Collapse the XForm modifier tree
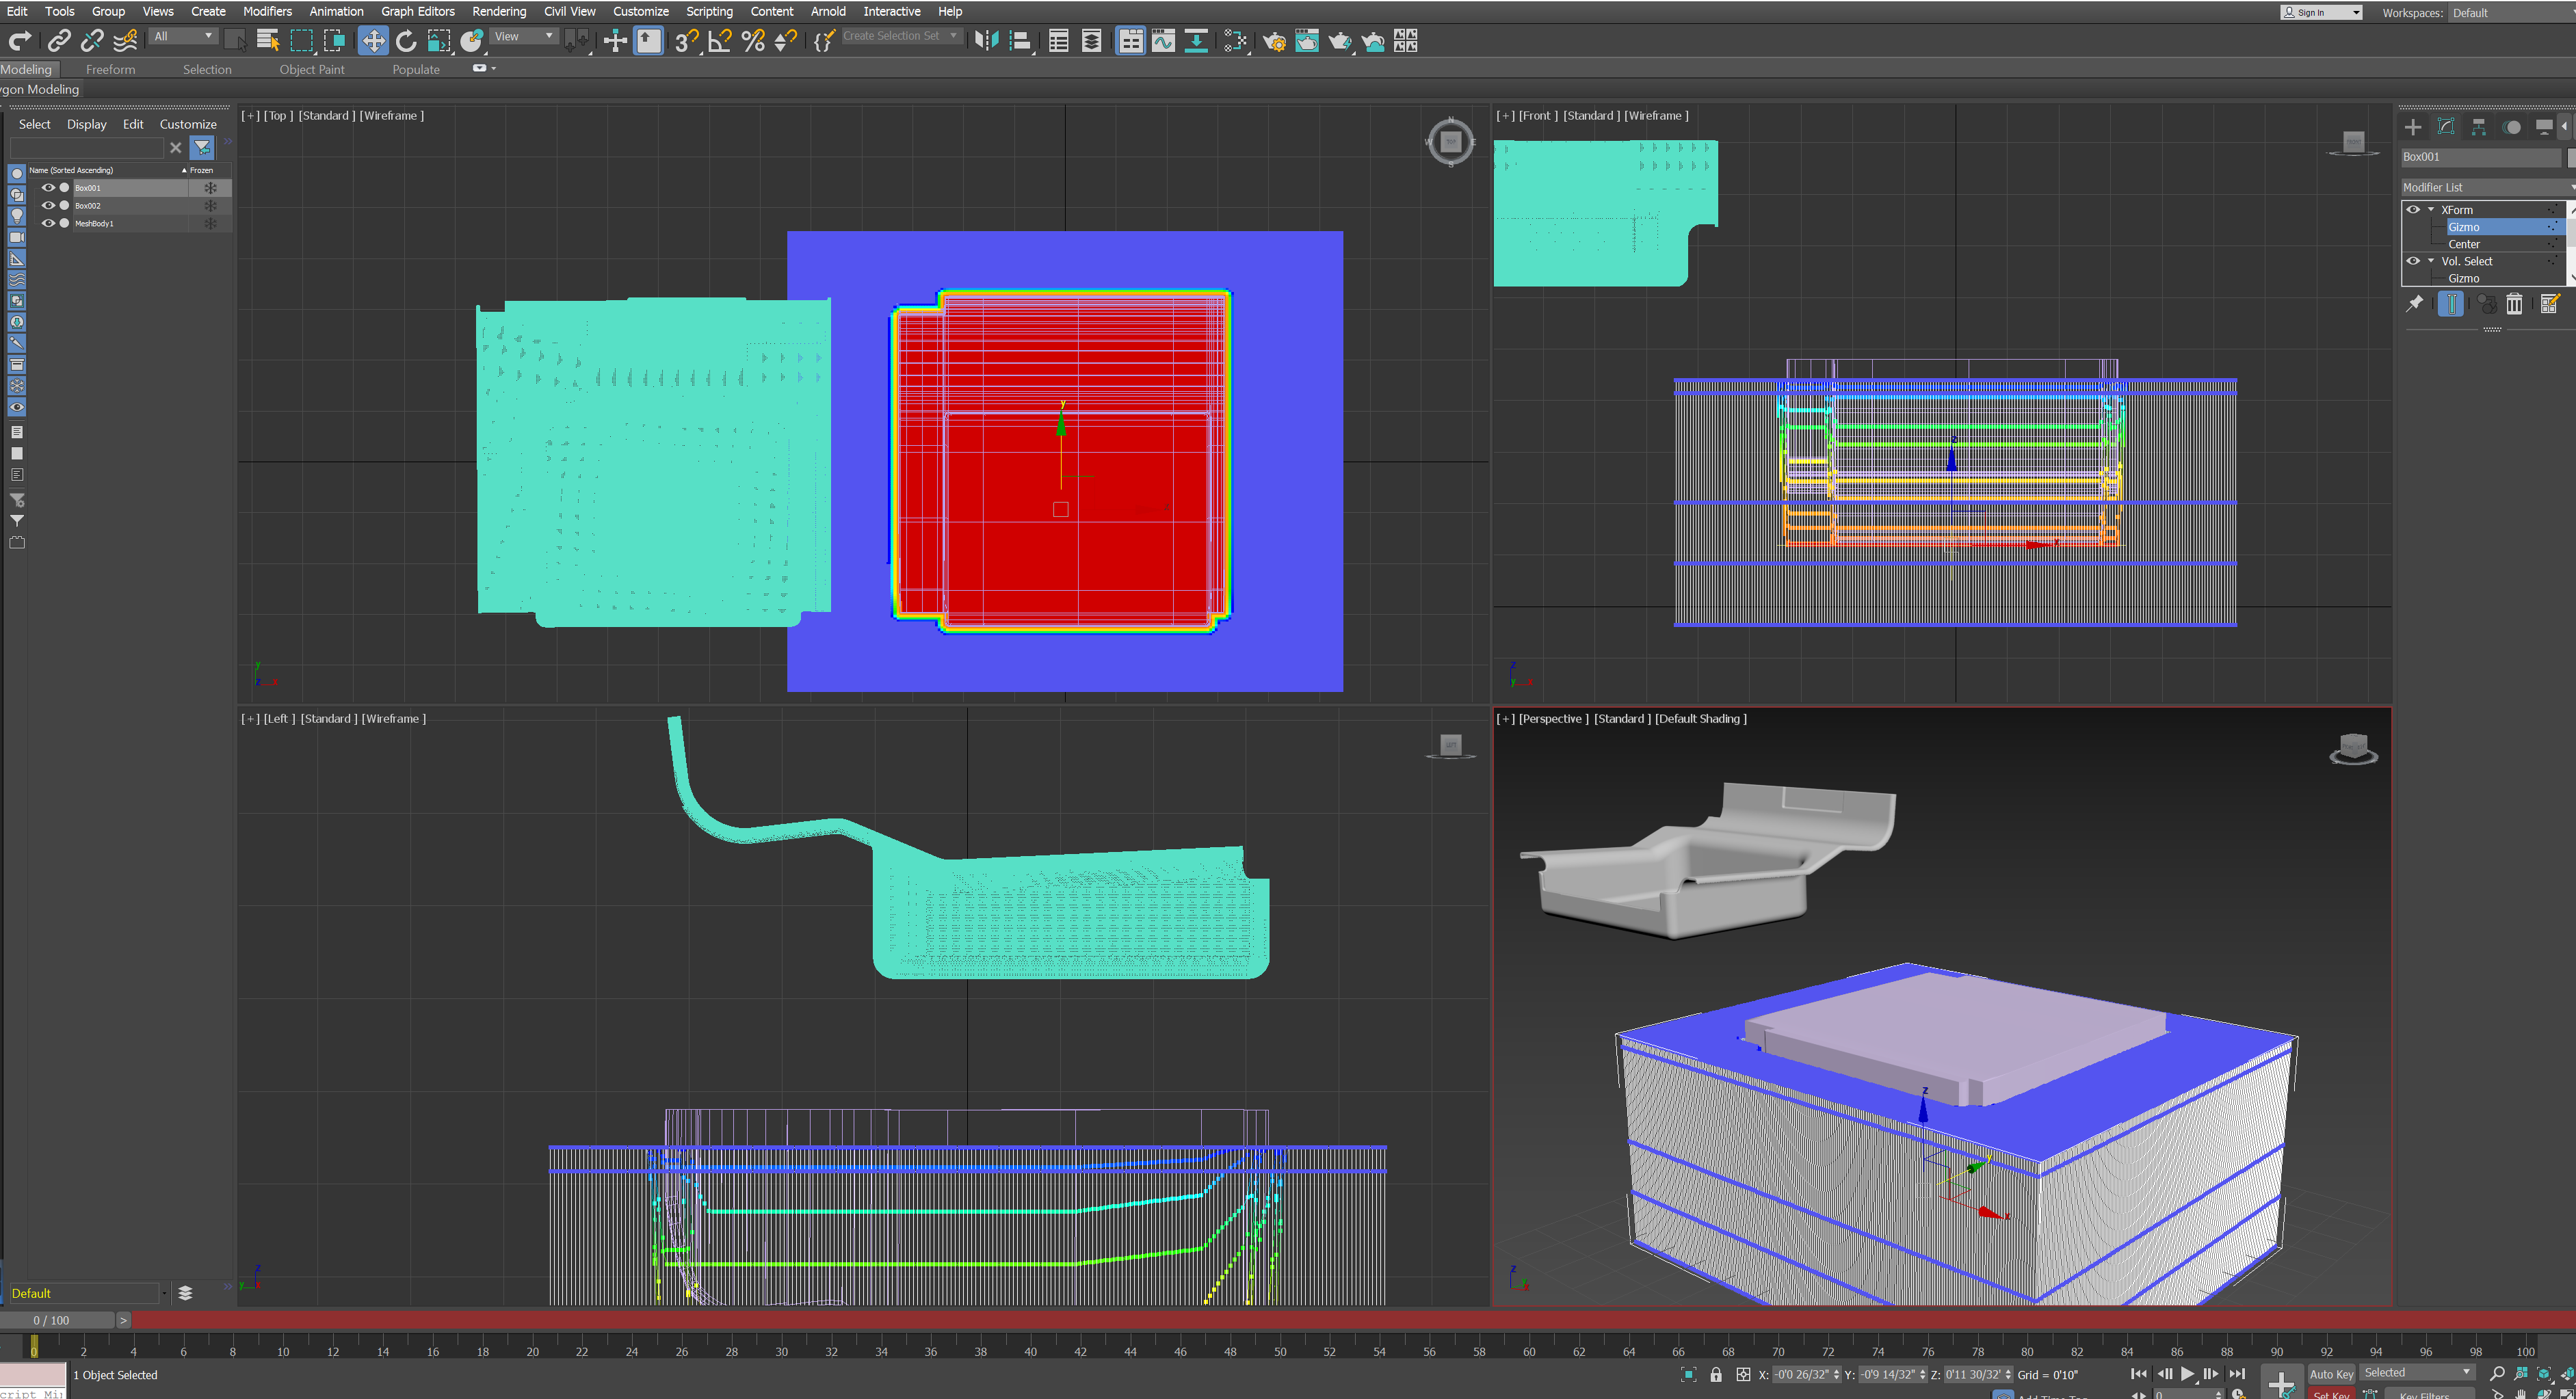The image size is (2576, 1399). tap(2431, 209)
